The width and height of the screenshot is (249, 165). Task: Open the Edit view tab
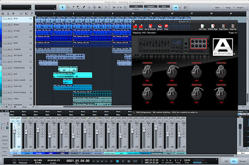click(x=226, y=161)
